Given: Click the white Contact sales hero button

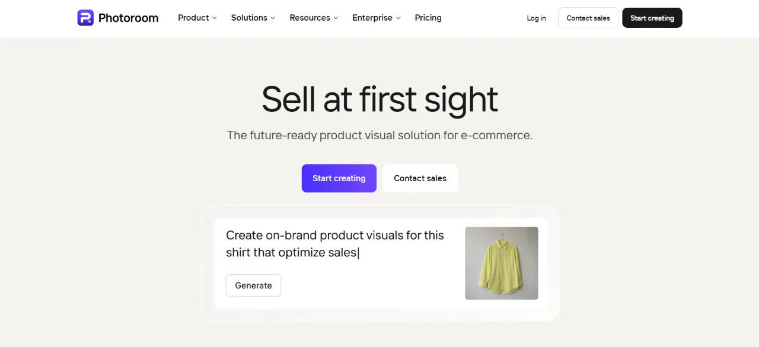Looking at the screenshot, I should [420, 178].
